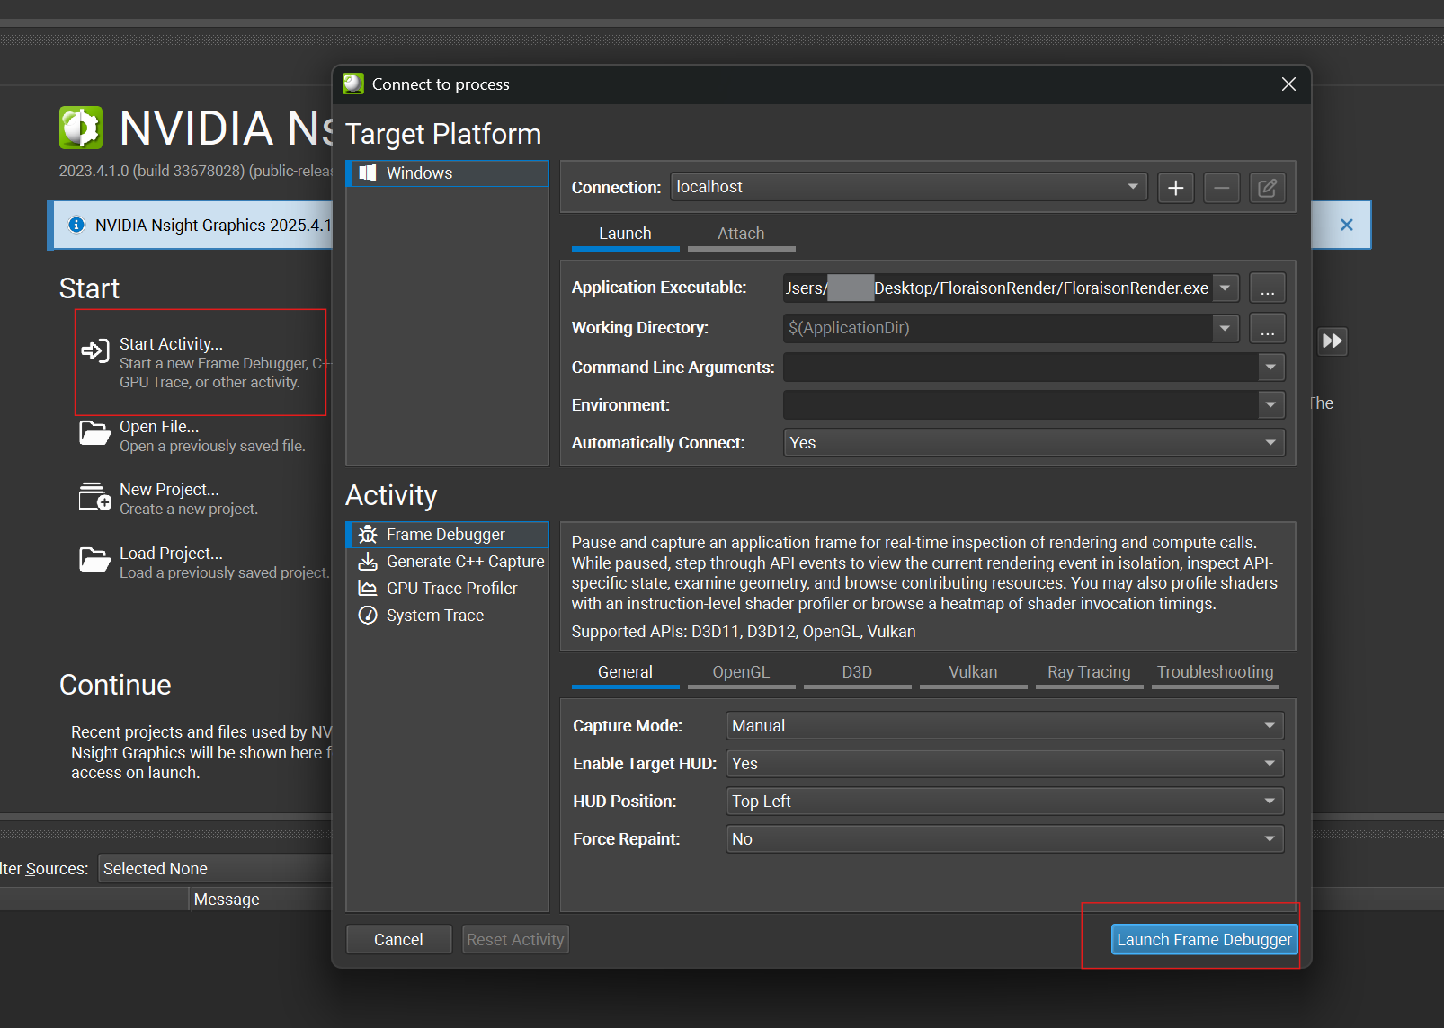This screenshot has height=1028, width=1444.
Task: Click the Open File folder icon
Action: point(94,433)
